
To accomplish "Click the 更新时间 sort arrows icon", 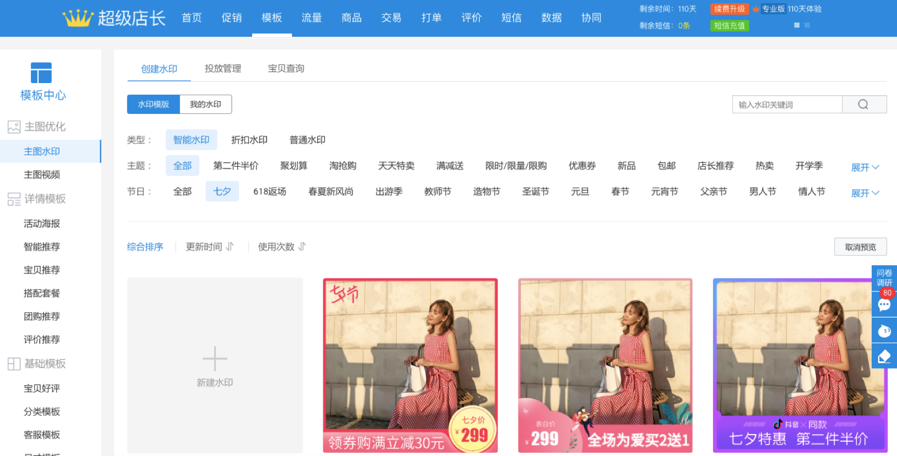I will tap(230, 246).
